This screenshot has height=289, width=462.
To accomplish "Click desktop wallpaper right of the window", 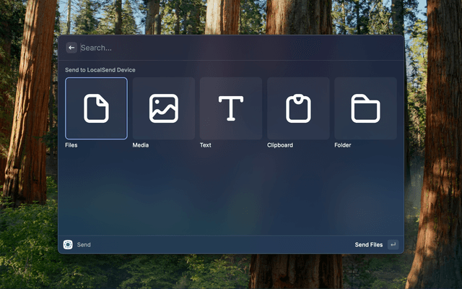I will click(x=433, y=144).
